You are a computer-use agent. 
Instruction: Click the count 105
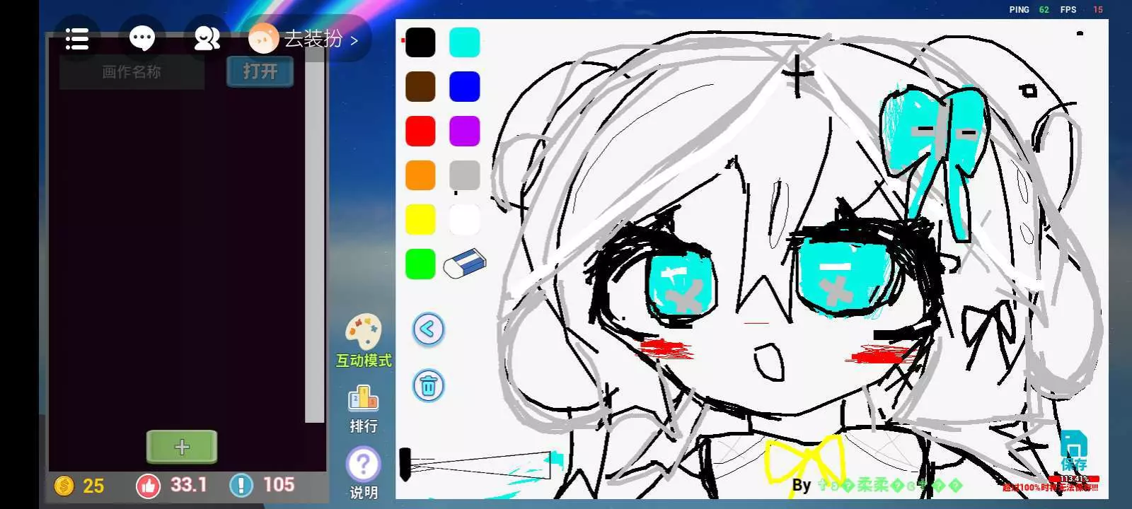[x=279, y=485]
